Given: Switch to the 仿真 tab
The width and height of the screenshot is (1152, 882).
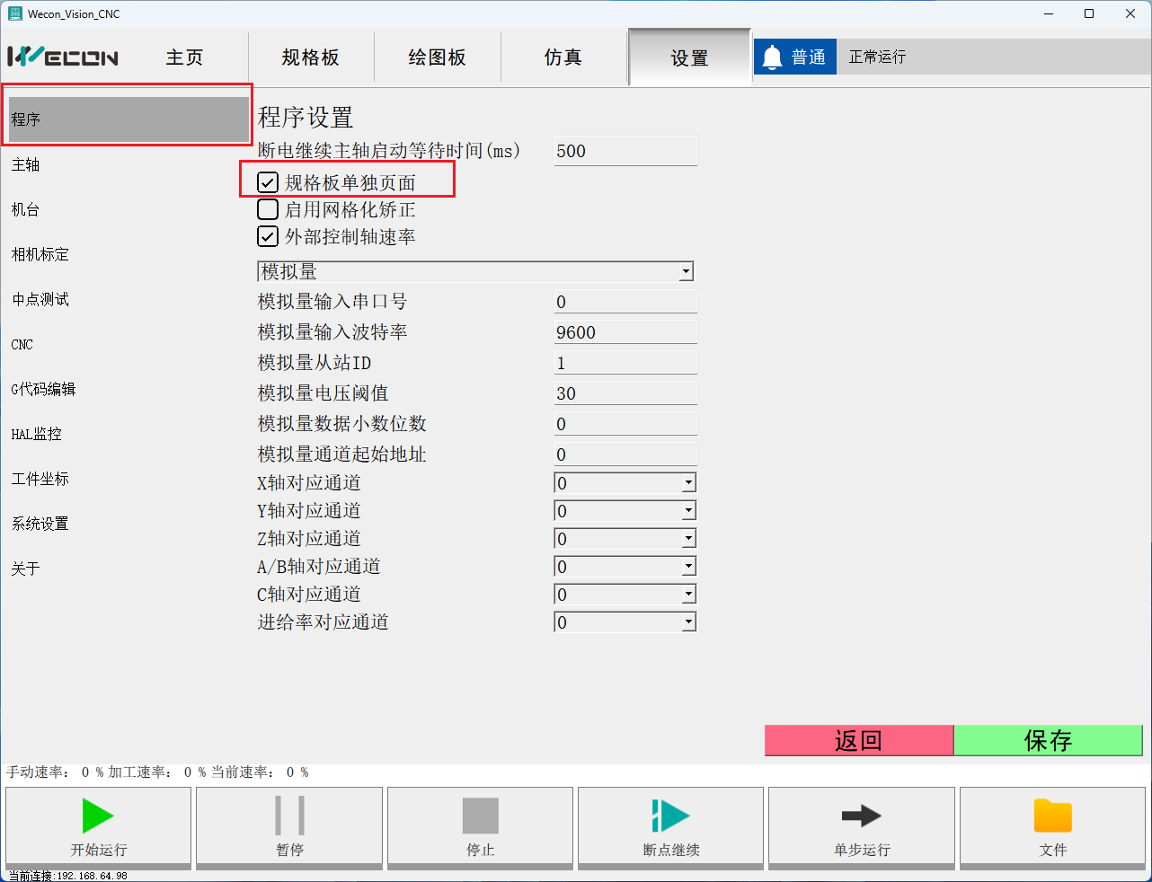Looking at the screenshot, I should click(563, 57).
